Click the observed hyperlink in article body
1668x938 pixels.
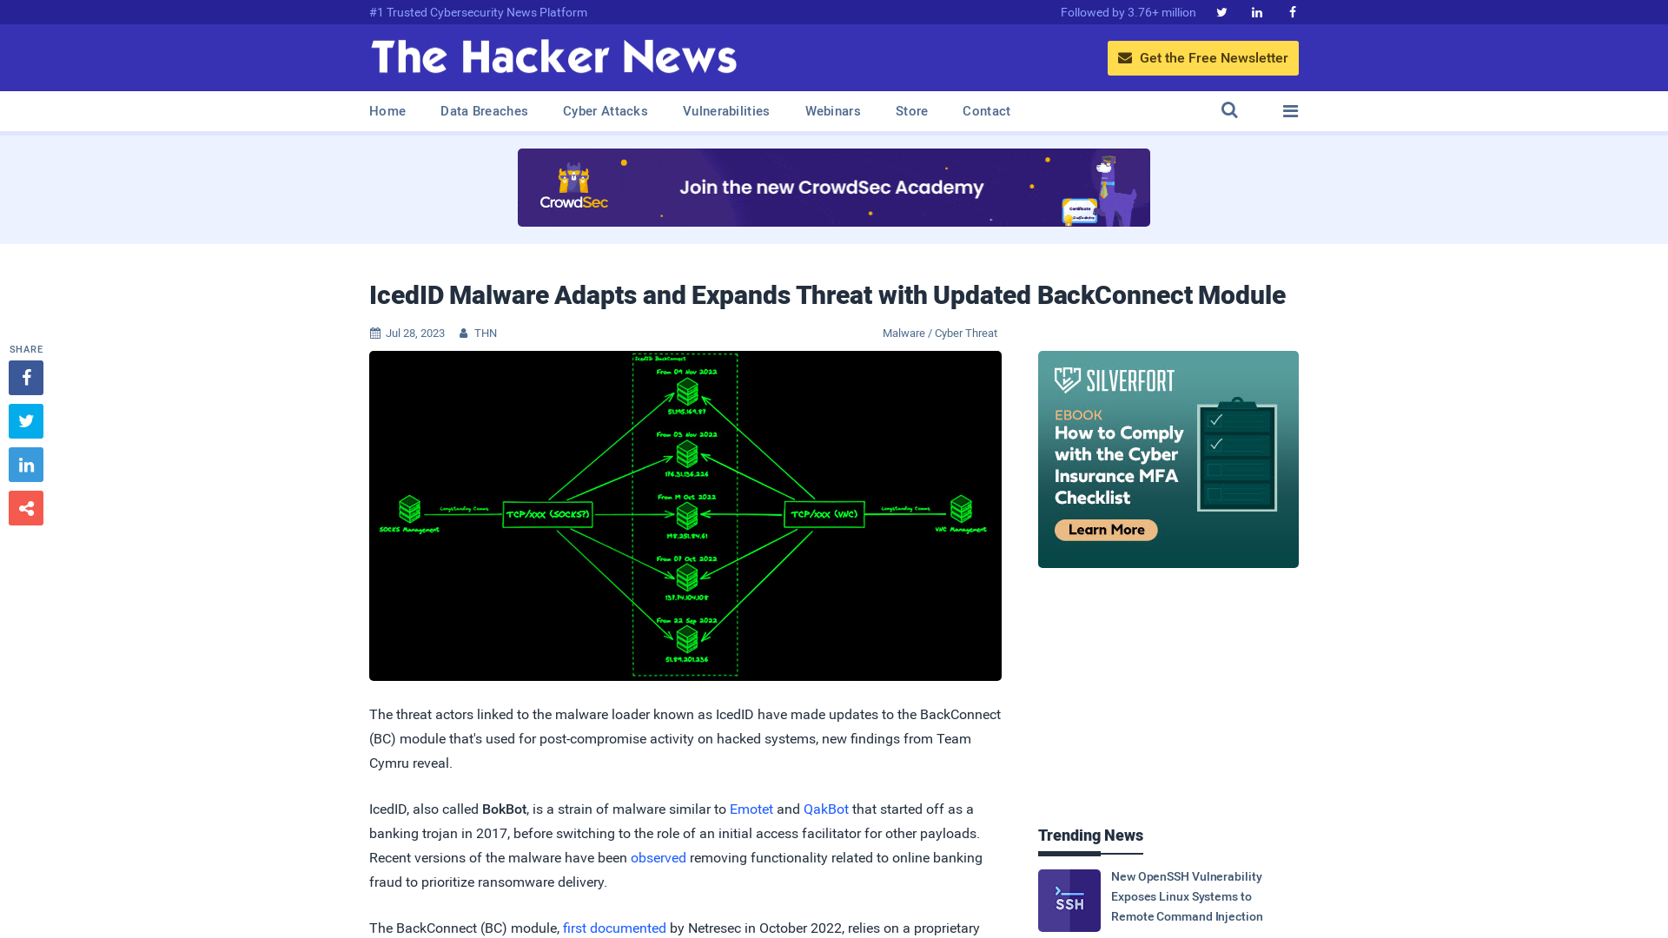(x=658, y=856)
